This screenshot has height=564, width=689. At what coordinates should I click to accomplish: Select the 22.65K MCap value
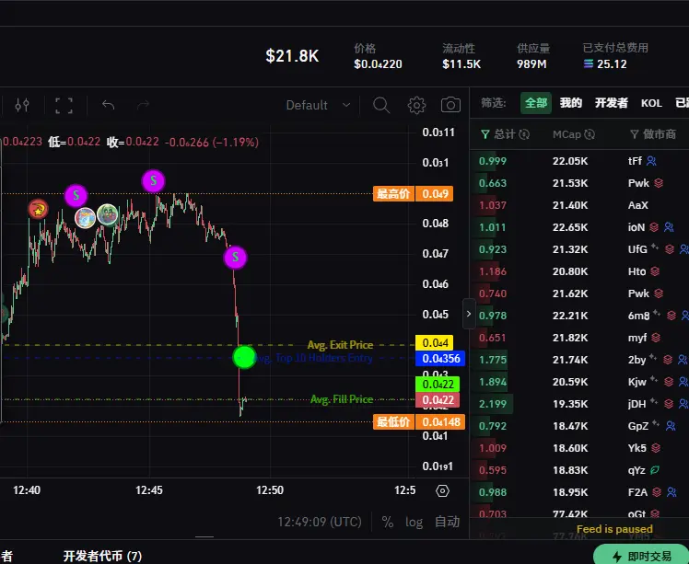tap(570, 227)
